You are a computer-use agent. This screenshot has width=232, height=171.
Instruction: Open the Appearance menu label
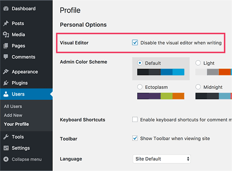(25, 72)
